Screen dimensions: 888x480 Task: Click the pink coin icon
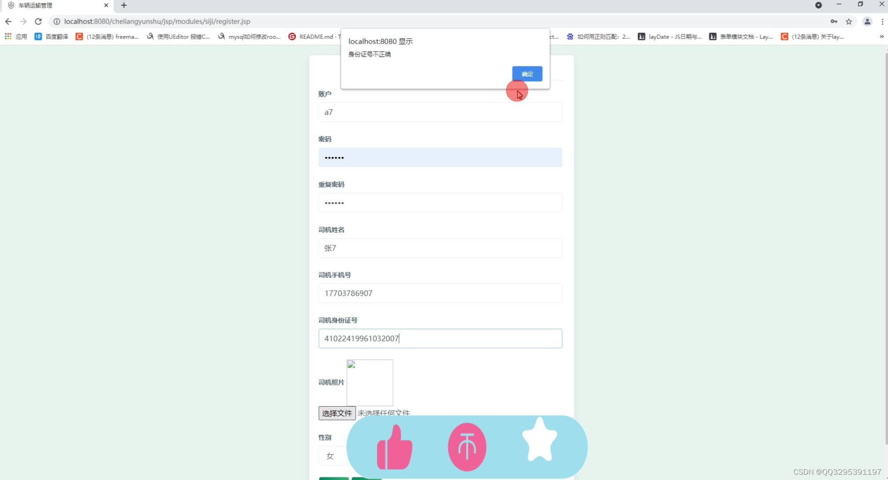tap(467, 447)
